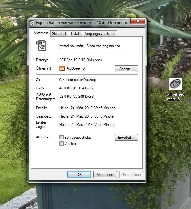Click the Abbrechen button
The height and width of the screenshot is (209, 191).
(105, 175)
